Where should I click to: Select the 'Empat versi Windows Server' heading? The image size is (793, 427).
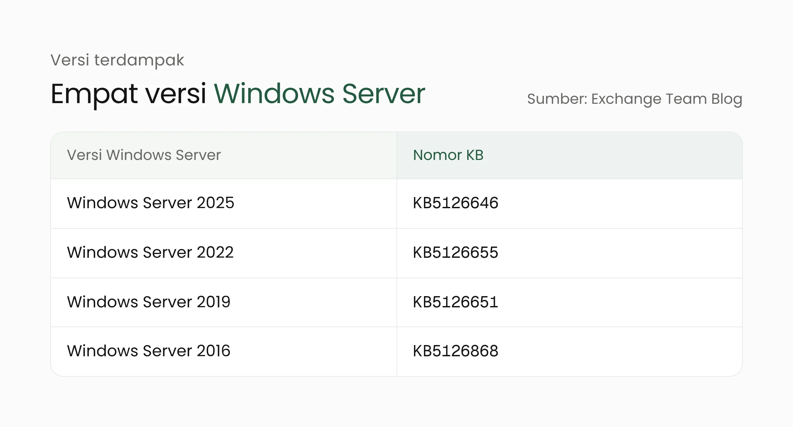click(x=238, y=94)
